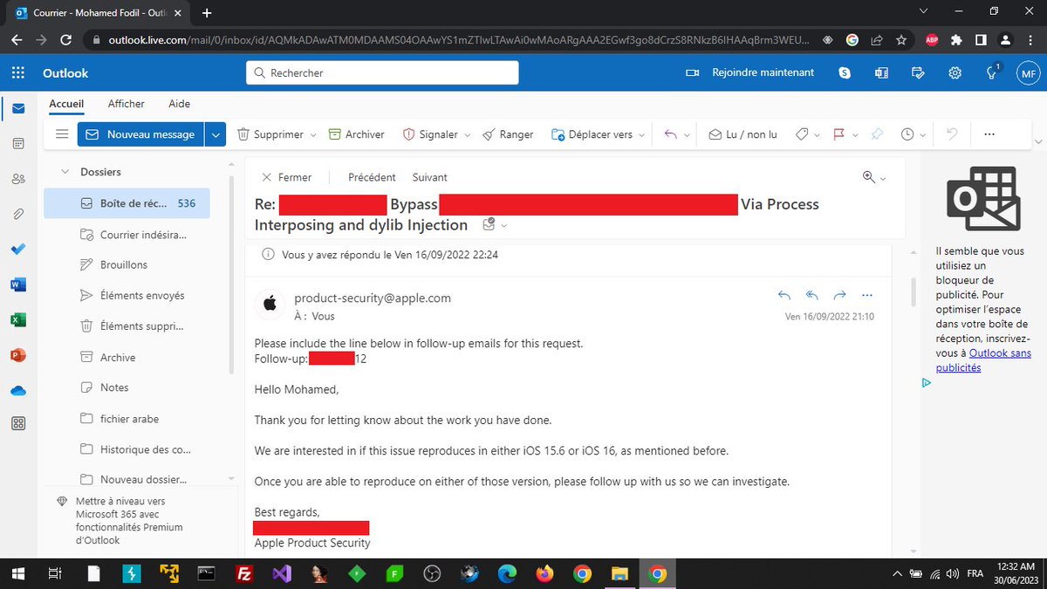This screenshot has height=589, width=1047.
Task: Toggle the flag on this message
Action: click(x=839, y=134)
